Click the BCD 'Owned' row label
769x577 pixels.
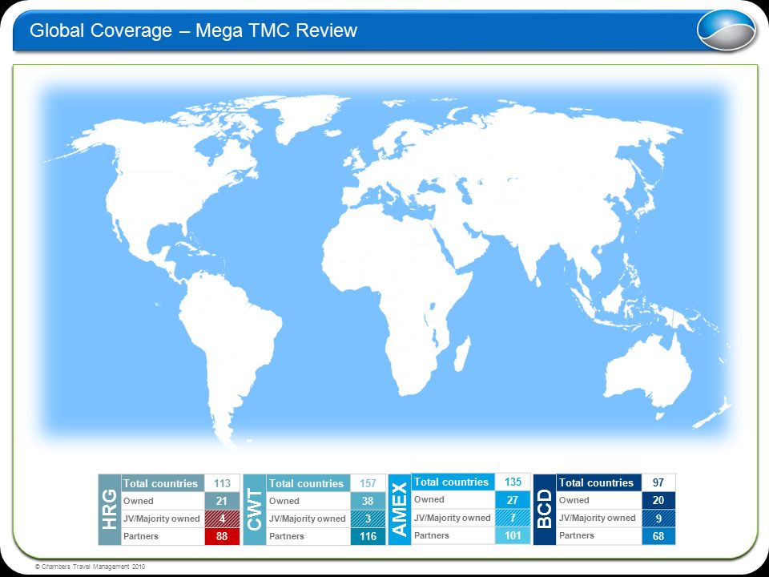598,500
